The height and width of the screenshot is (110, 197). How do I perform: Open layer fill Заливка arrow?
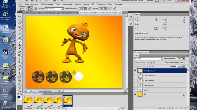183,66
